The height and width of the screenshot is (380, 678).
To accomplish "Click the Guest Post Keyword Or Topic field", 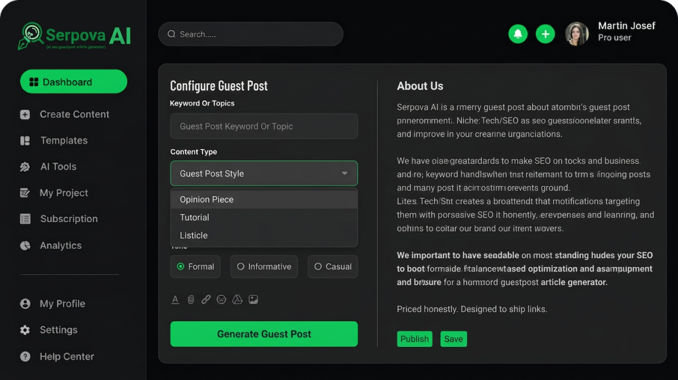I will [264, 126].
